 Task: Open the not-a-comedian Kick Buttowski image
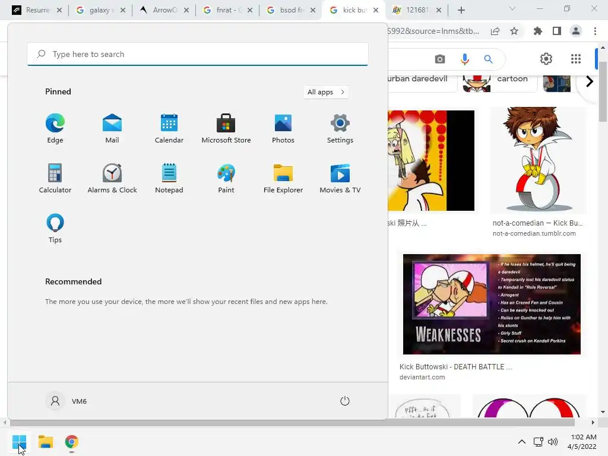point(538,159)
